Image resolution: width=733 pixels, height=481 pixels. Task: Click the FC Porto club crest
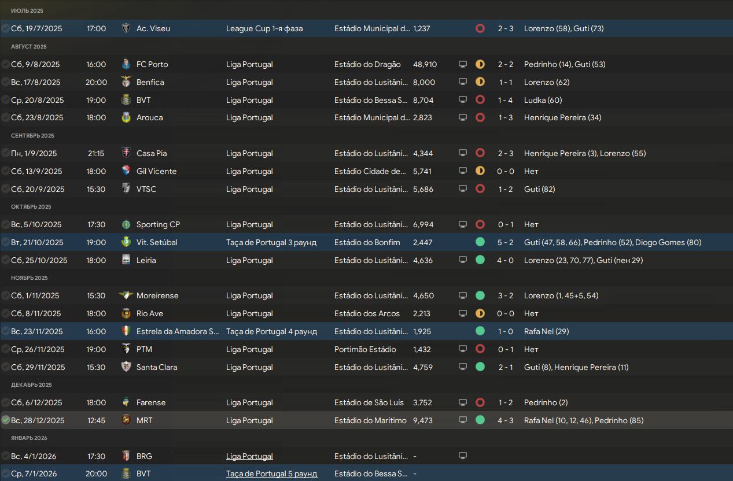pos(126,64)
